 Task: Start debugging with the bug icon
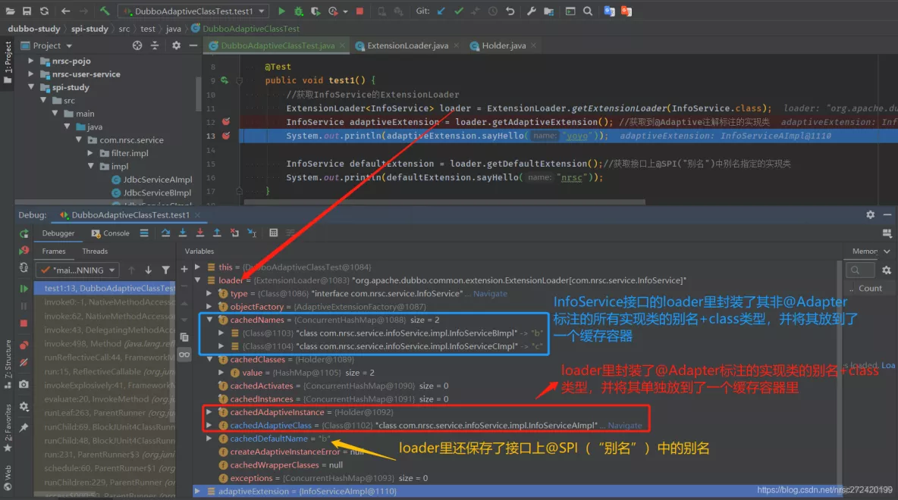pyautogui.click(x=298, y=11)
